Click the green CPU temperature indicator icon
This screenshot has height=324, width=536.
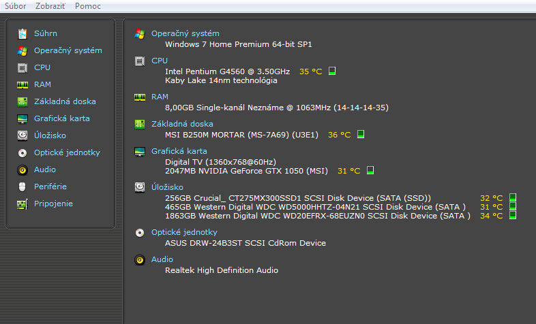(x=332, y=71)
